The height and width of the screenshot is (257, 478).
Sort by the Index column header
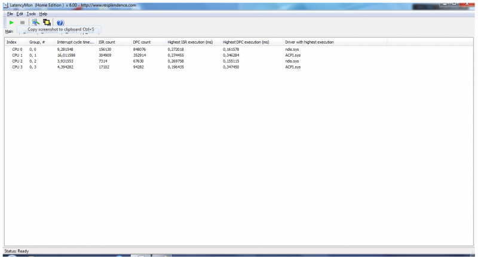point(11,42)
